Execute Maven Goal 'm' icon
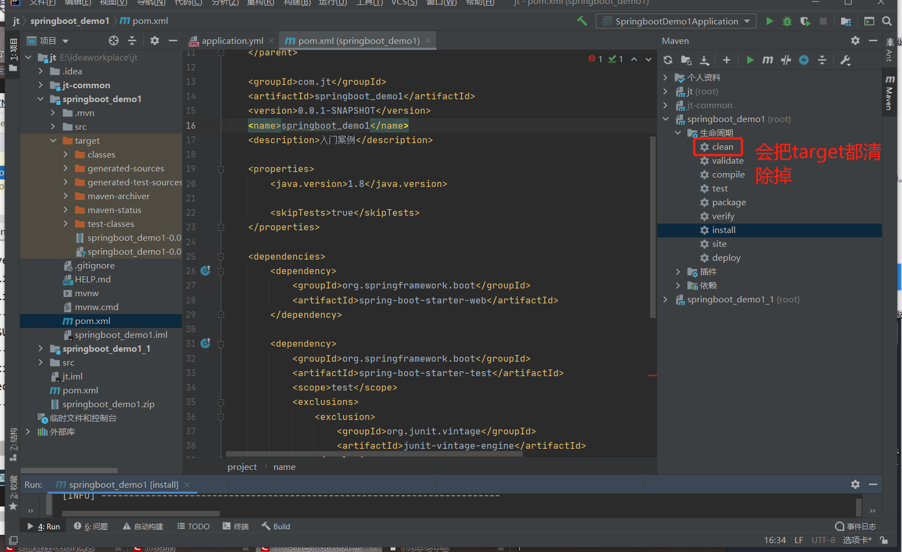This screenshot has height=552, width=902. [768, 60]
